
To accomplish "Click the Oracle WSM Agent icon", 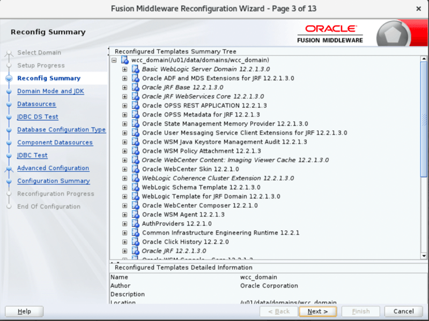I will (x=136, y=215).
